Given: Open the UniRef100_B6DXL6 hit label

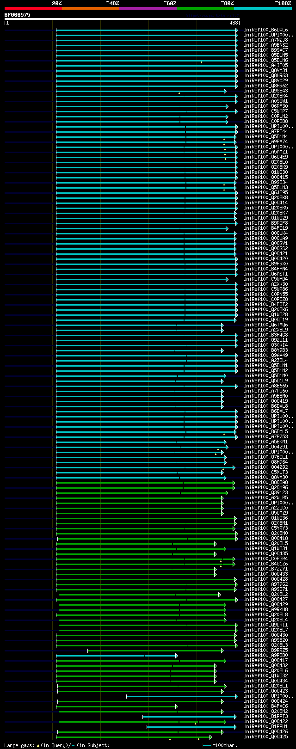Looking at the screenshot, I should [265, 30].
